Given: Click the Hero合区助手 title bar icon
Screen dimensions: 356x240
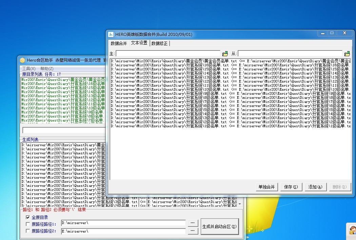Looking at the screenshot, I should point(22,60).
